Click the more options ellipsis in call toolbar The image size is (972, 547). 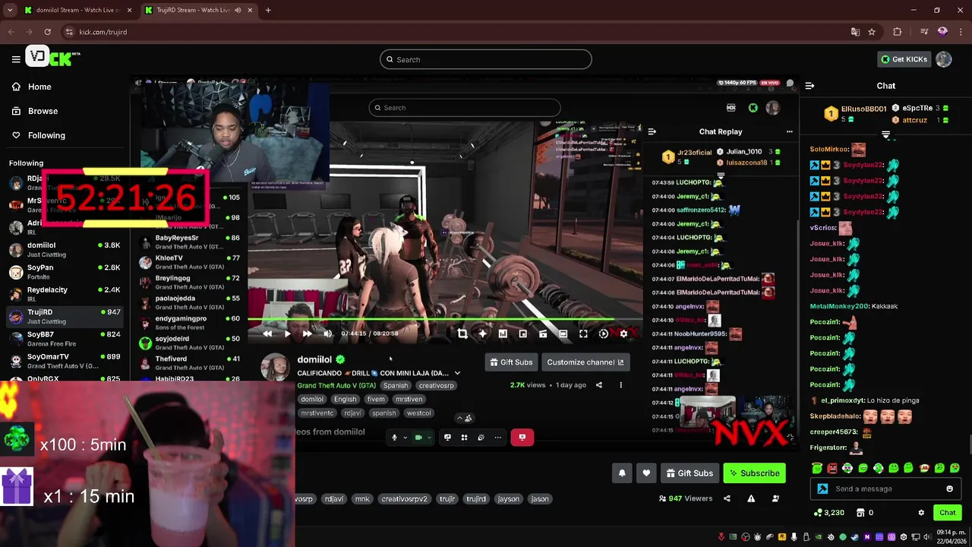pos(498,437)
